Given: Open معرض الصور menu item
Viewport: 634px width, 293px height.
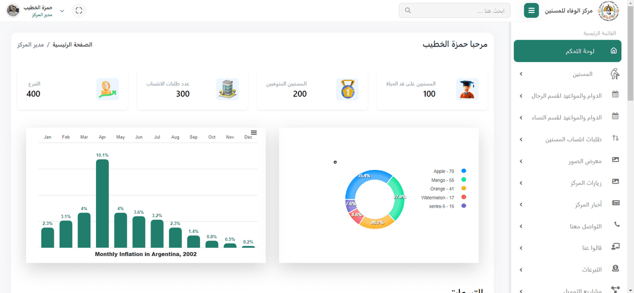Looking at the screenshot, I should (567, 161).
